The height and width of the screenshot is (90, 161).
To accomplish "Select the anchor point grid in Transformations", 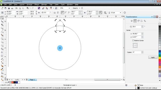I will [x=135, y=45].
